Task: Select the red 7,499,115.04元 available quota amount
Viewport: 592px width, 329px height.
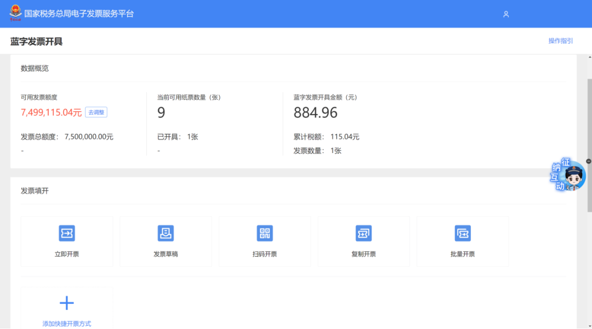Action: click(x=51, y=112)
